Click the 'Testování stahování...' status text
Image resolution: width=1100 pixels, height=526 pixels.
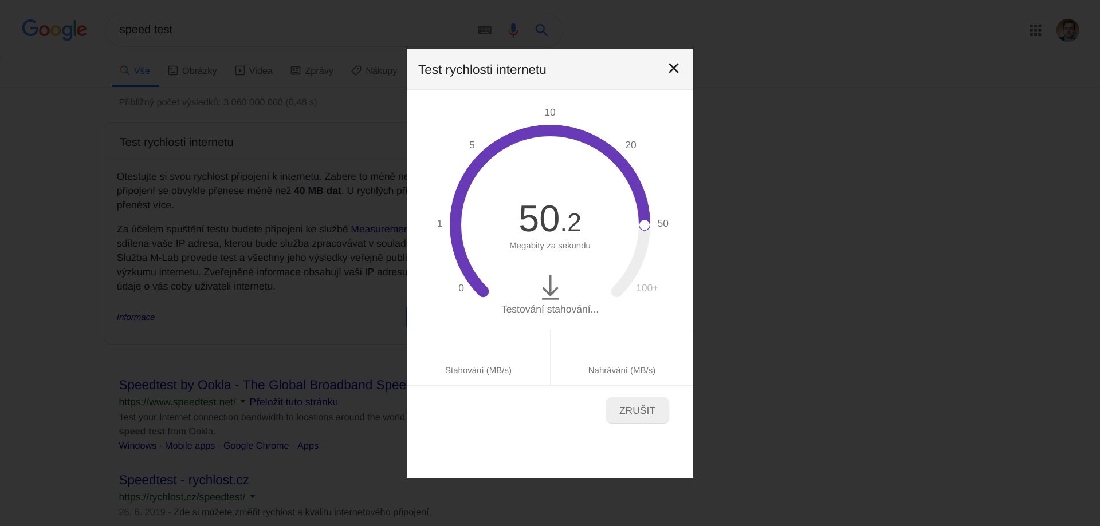(550, 309)
